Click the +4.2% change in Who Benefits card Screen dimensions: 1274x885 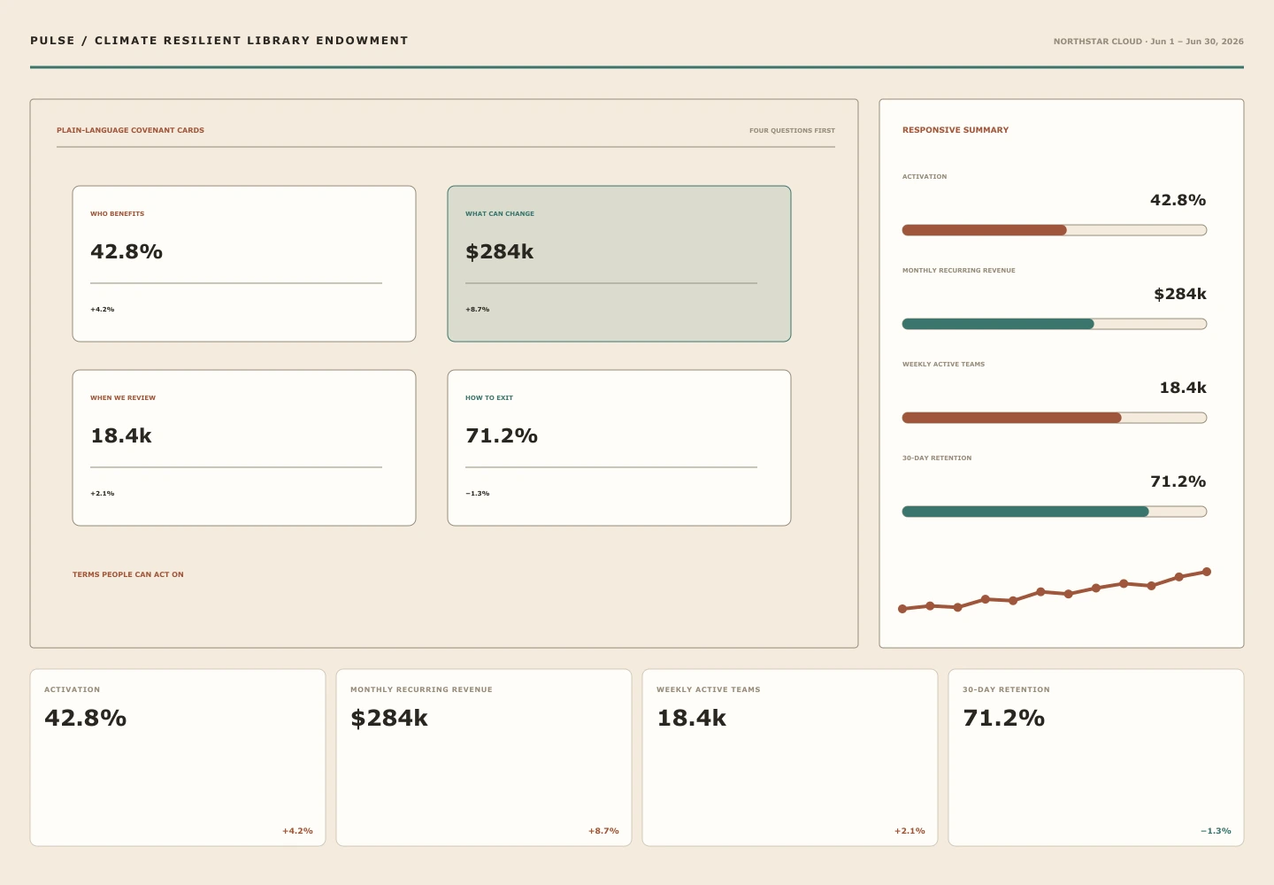[x=102, y=310]
